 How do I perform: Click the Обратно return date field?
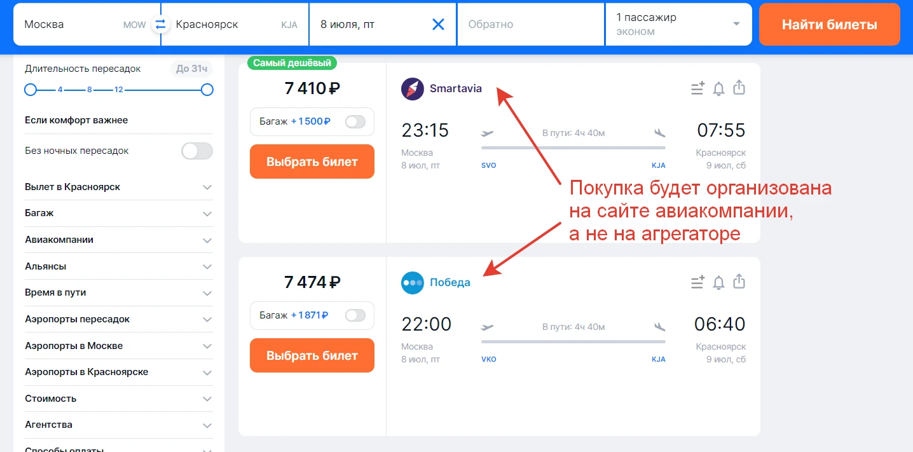click(x=530, y=25)
